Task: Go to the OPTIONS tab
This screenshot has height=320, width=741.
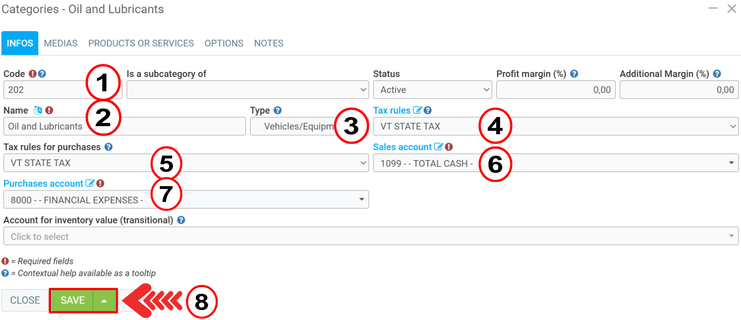Action: pyautogui.click(x=224, y=43)
